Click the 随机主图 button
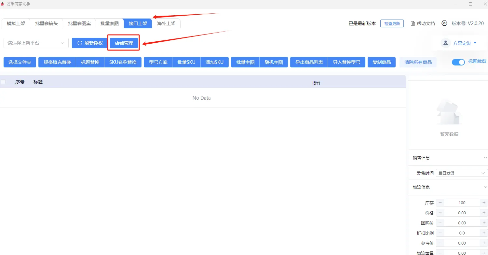Image resolution: width=488 pixels, height=255 pixels. coord(274,62)
